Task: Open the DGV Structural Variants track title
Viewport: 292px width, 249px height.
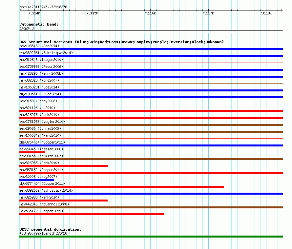Action: pos(122,42)
